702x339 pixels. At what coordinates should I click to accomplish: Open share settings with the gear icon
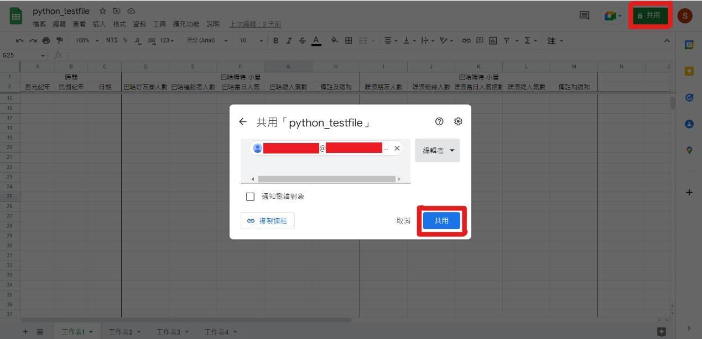click(458, 121)
